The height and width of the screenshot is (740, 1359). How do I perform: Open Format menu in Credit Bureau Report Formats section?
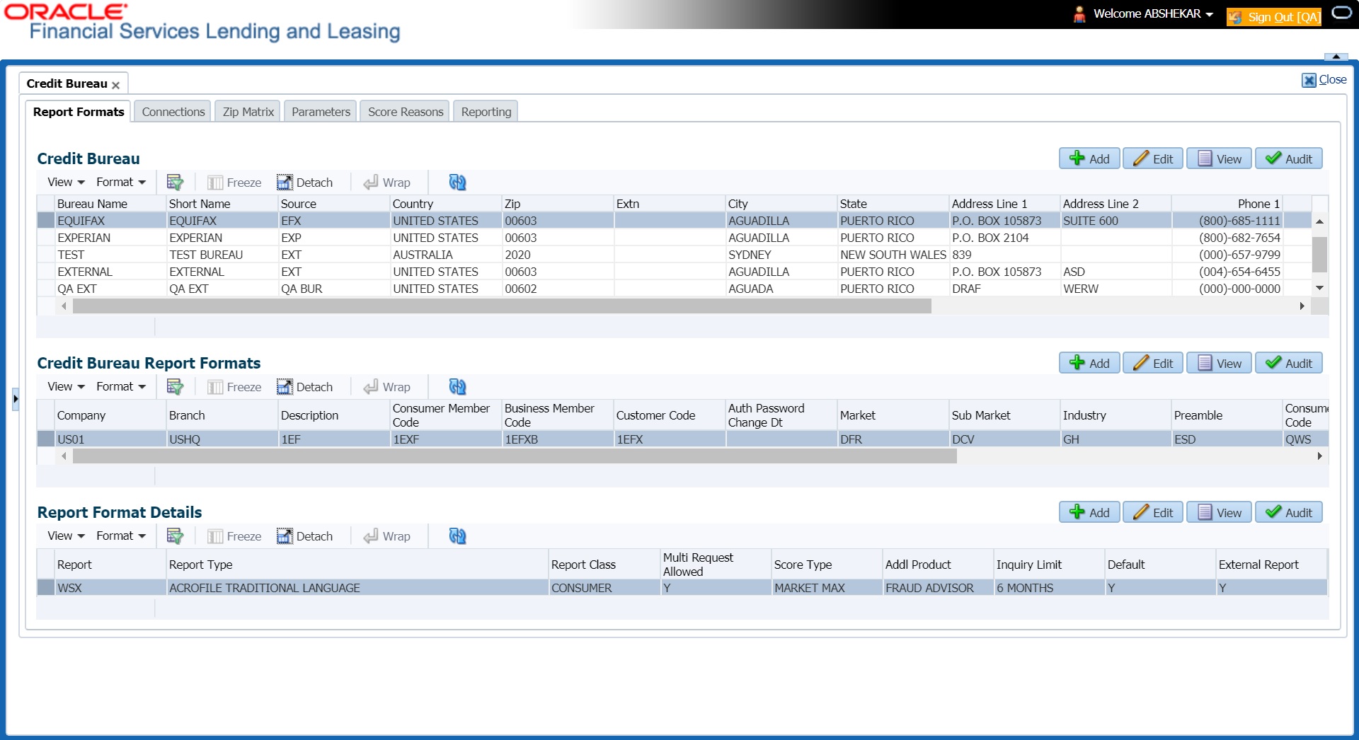click(121, 386)
